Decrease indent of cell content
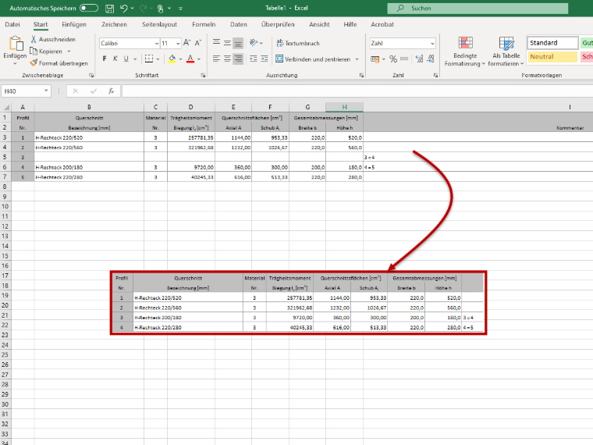 (254, 59)
